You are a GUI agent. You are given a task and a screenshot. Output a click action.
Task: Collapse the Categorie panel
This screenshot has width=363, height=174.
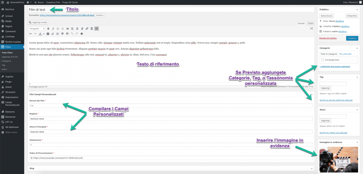(356, 48)
